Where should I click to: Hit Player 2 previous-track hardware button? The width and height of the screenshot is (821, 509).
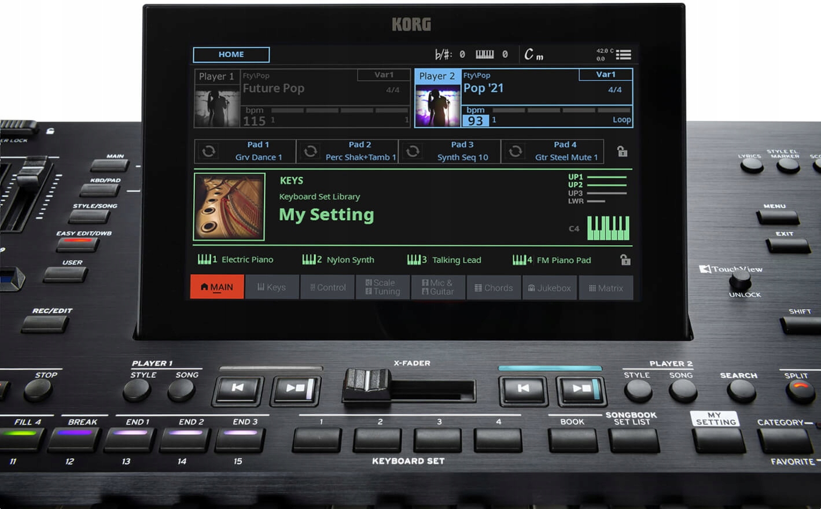[x=523, y=389]
